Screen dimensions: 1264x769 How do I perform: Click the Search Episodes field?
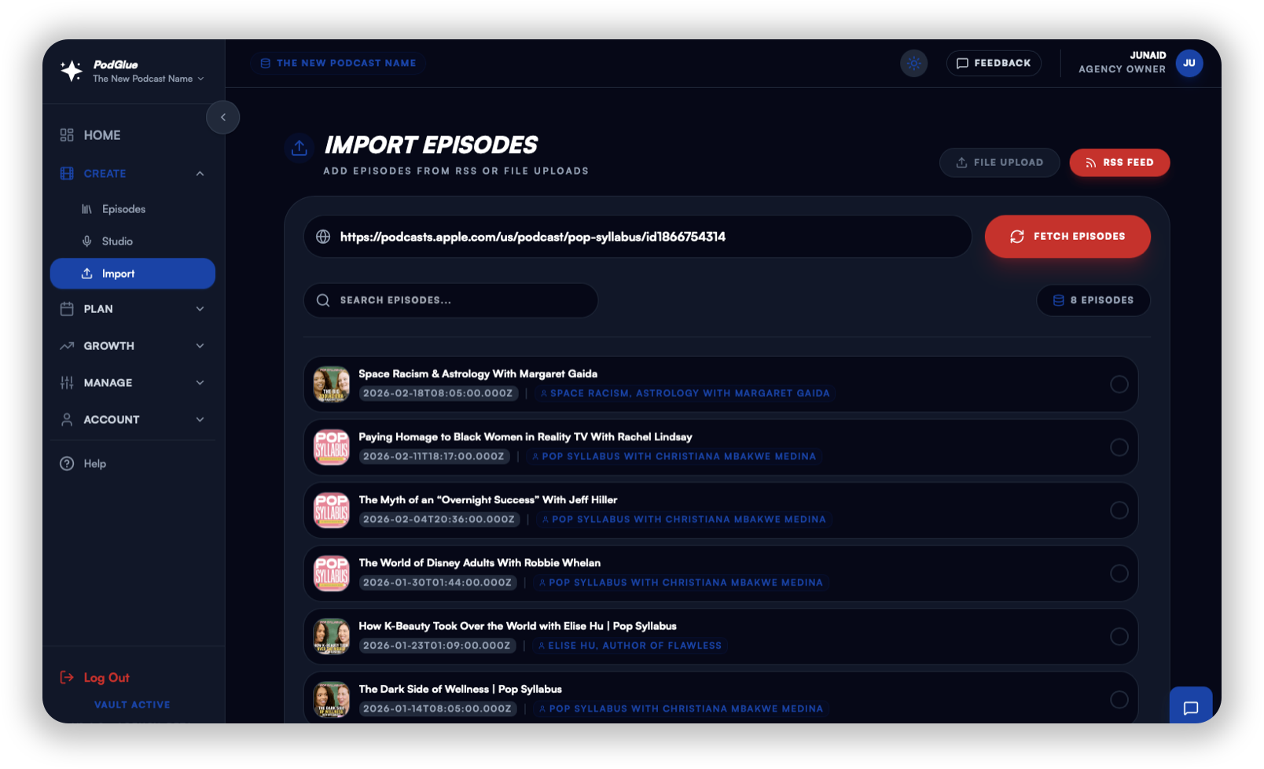(450, 300)
